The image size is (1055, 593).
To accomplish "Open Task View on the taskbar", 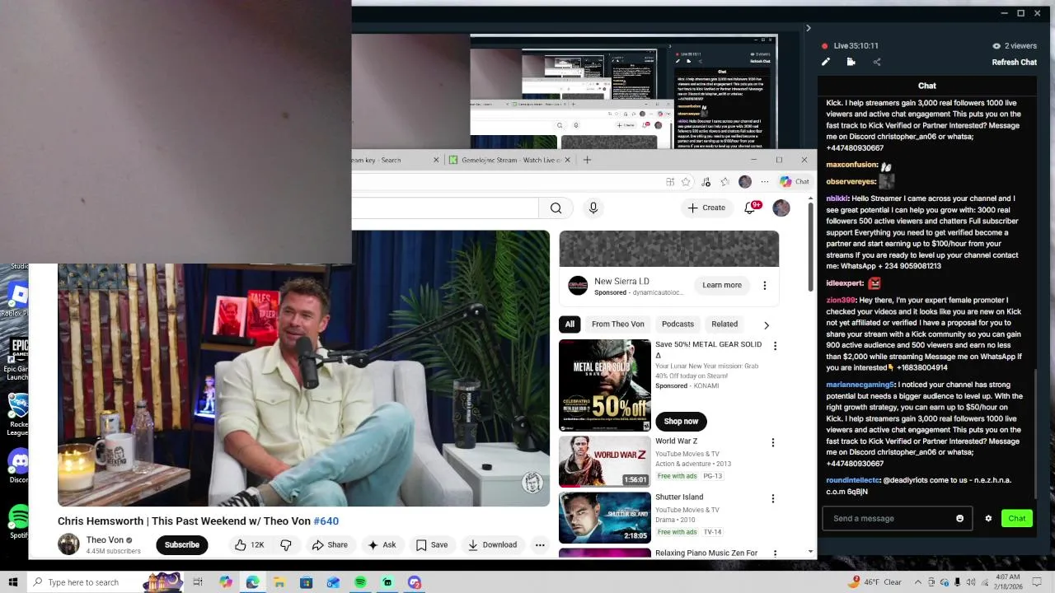I will (198, 582).
